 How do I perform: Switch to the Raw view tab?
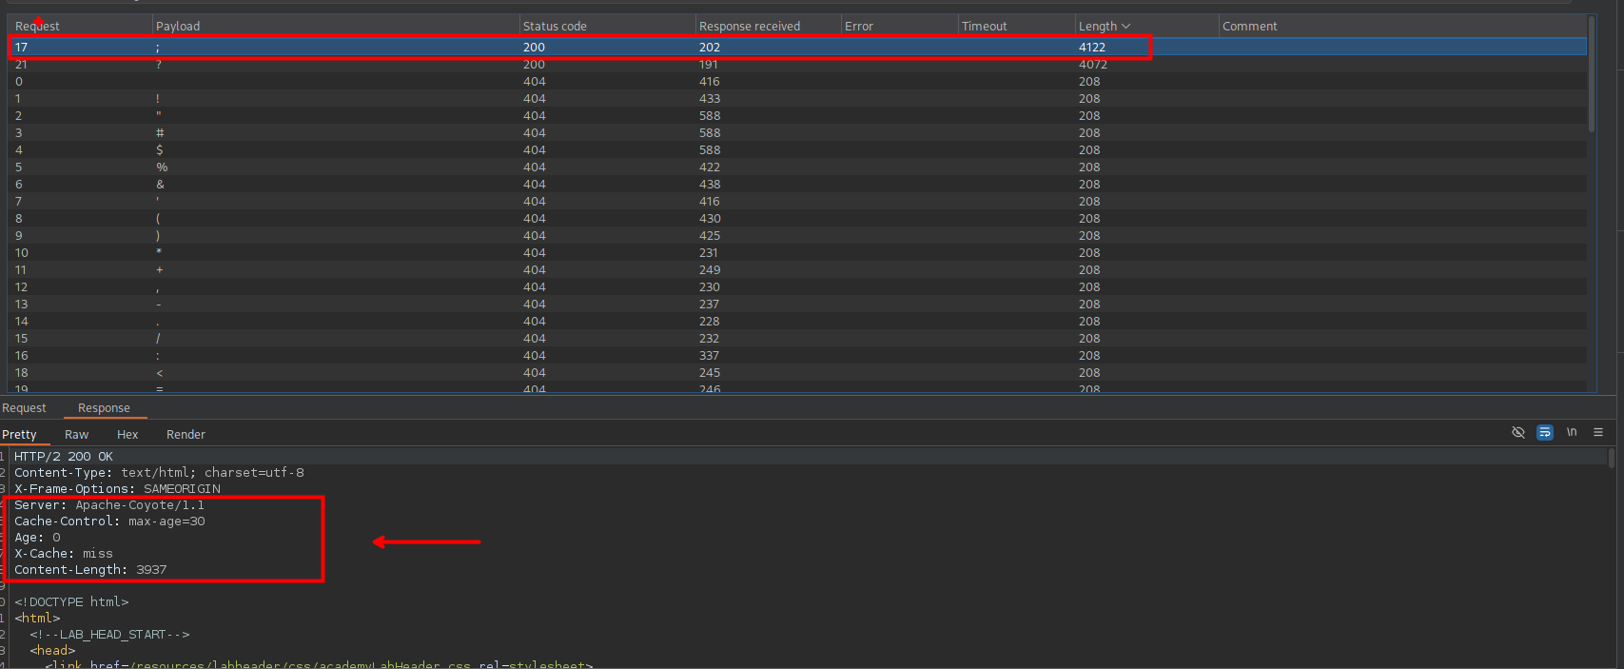[x=77, y=435]
